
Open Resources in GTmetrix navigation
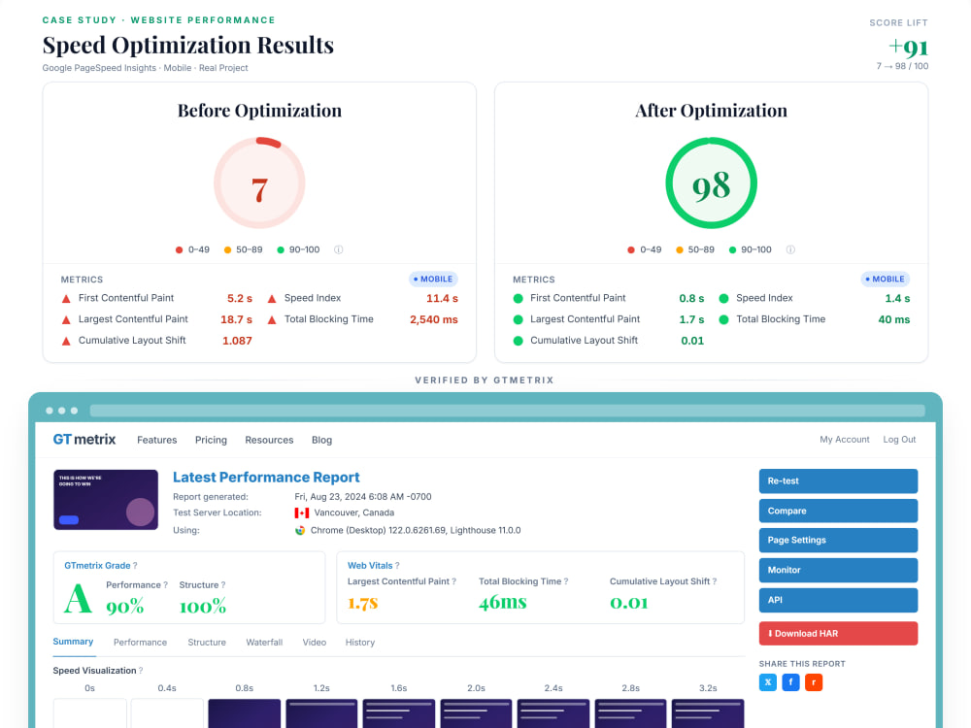click(269, 440)
